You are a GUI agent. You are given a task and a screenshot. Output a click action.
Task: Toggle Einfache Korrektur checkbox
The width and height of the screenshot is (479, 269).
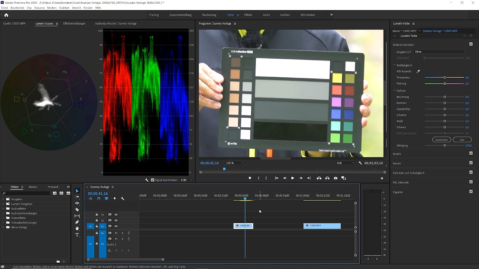[x=471, y=44]
